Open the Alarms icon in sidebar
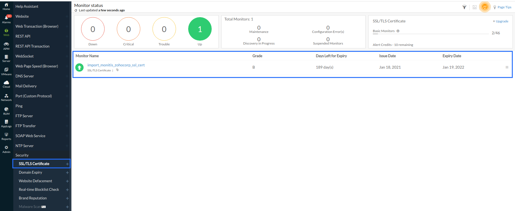 pyautogui.click(x=6, y=19)
